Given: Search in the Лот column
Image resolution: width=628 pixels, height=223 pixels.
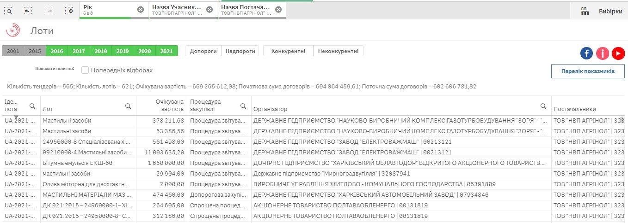Looking at the screenshot, I should (128, 106).
